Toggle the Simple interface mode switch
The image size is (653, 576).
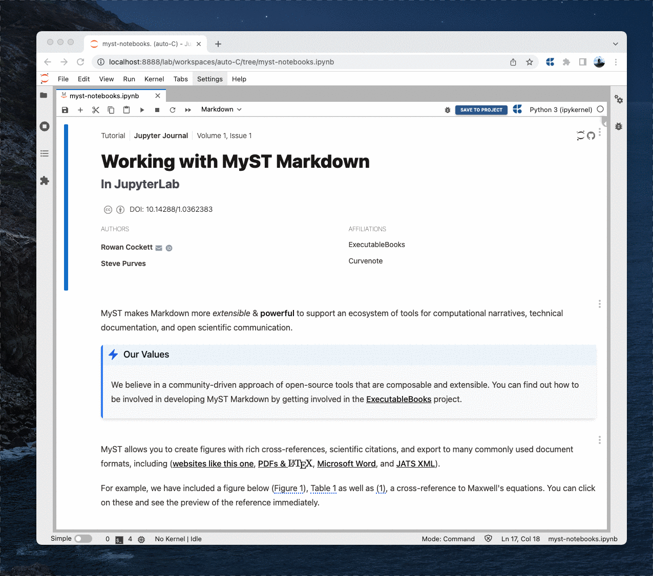tap(83, 539)
